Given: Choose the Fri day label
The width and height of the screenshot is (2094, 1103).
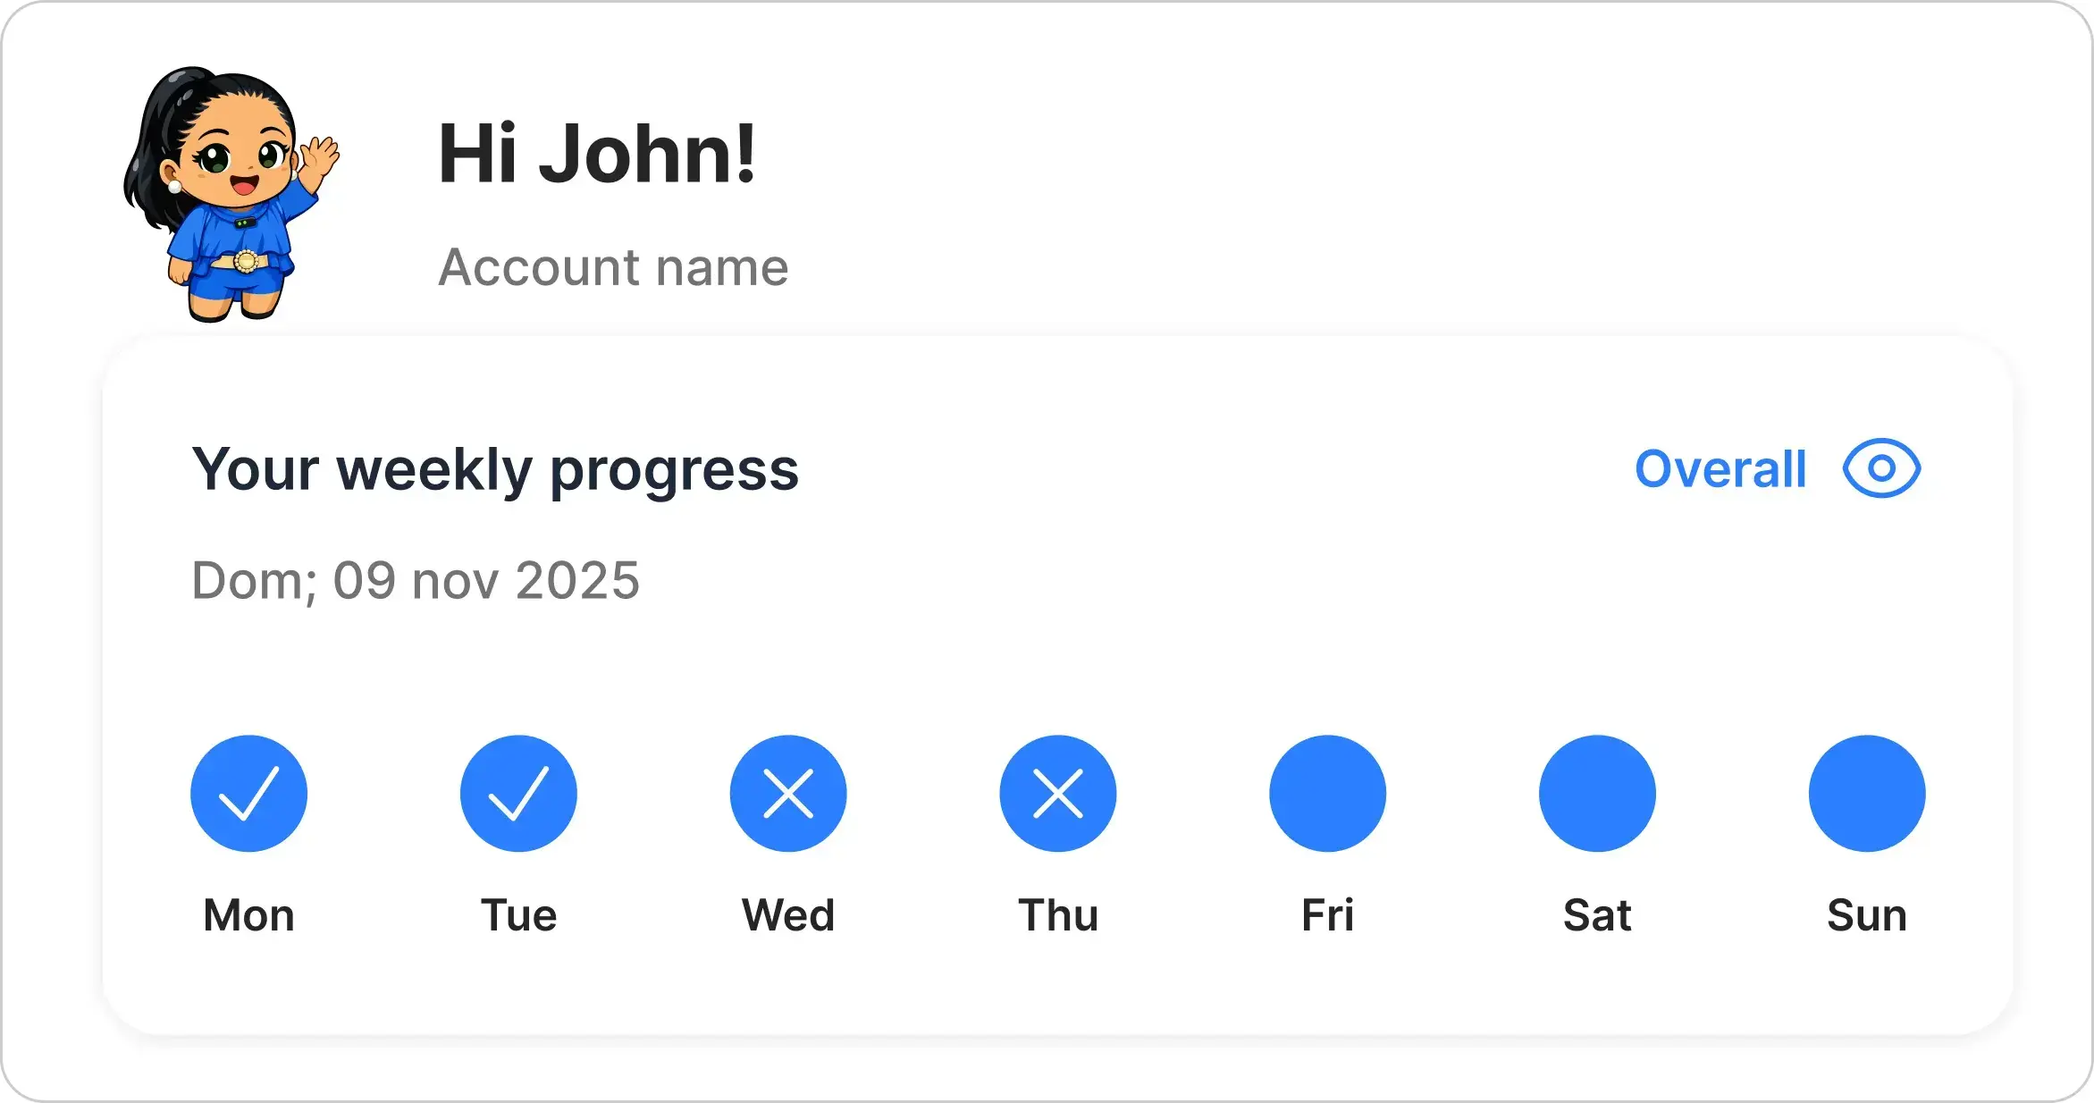Looking at the screenshot, I should pos(1328,915).
